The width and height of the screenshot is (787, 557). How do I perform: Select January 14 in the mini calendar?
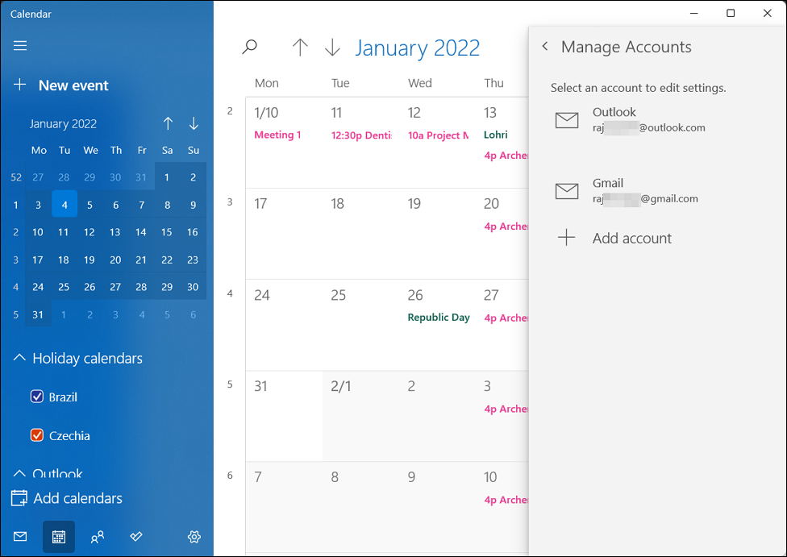(x=141, y=232)
